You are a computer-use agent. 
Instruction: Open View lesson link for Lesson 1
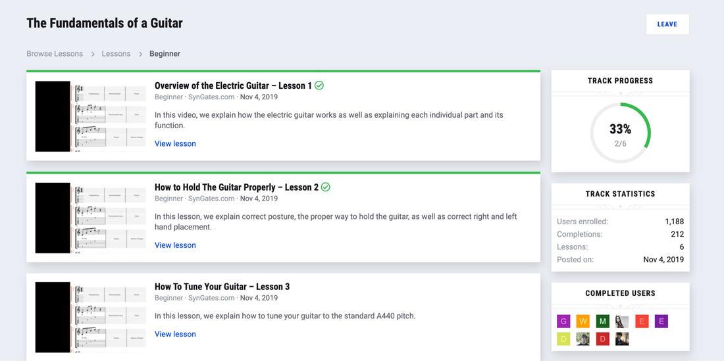pyautogui.click(x=175, y=143)
